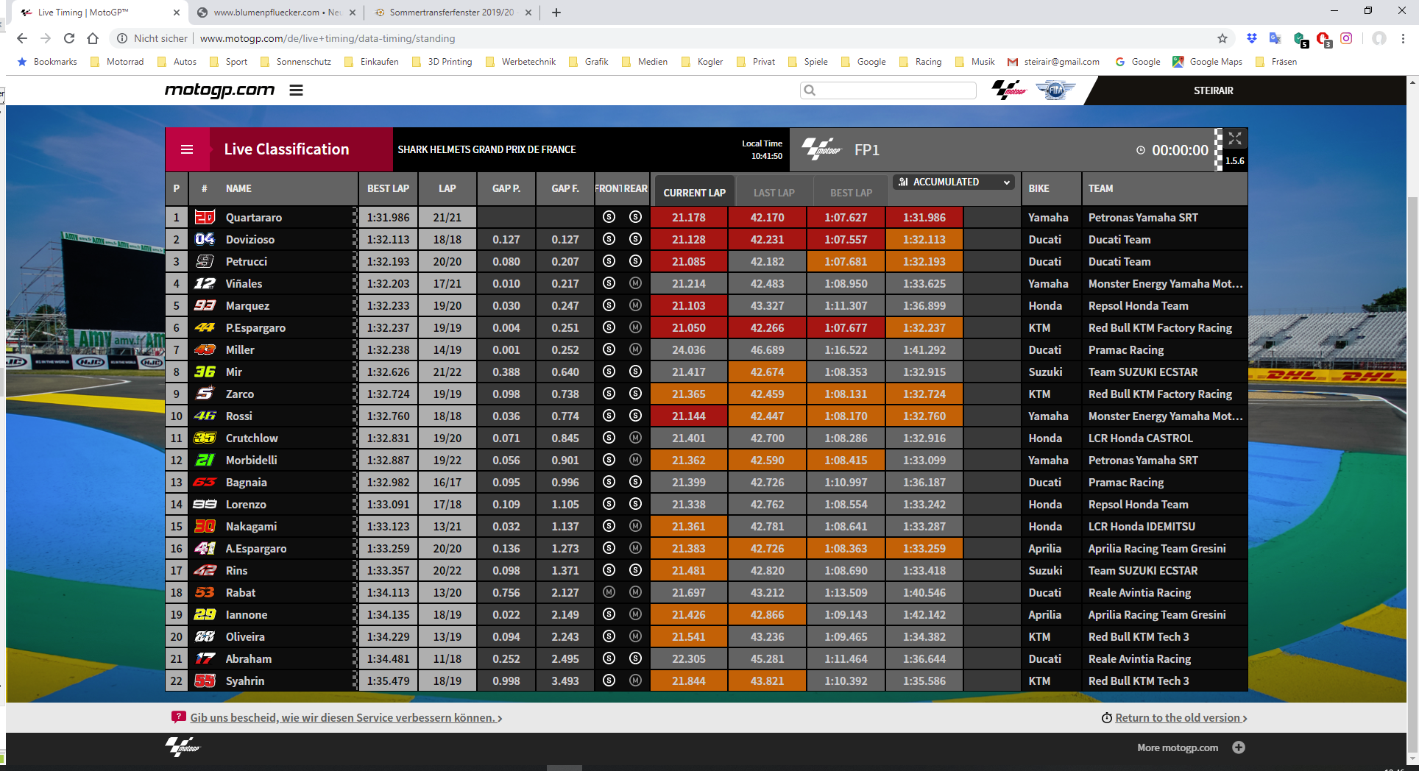Open a new browser tab

click(556, 13)
